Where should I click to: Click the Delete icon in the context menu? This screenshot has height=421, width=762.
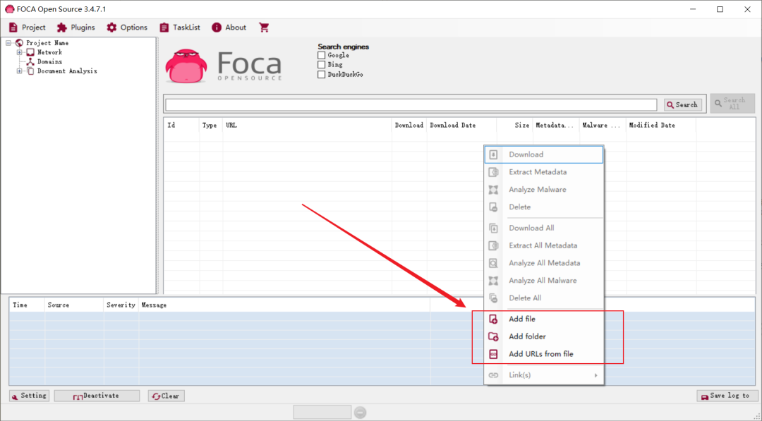493,207
